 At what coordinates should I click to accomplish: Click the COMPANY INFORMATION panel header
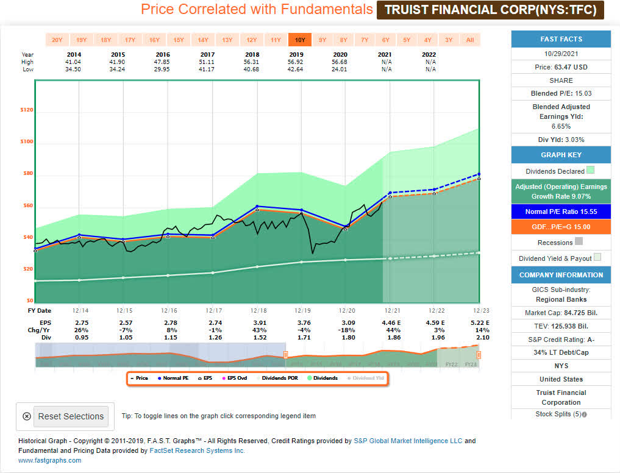pos(561,276)
